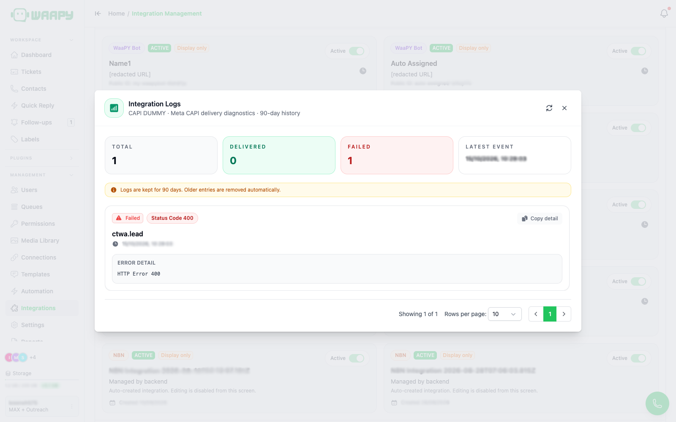
Task: Select page 1 in pagination
Action: [550, 314]
